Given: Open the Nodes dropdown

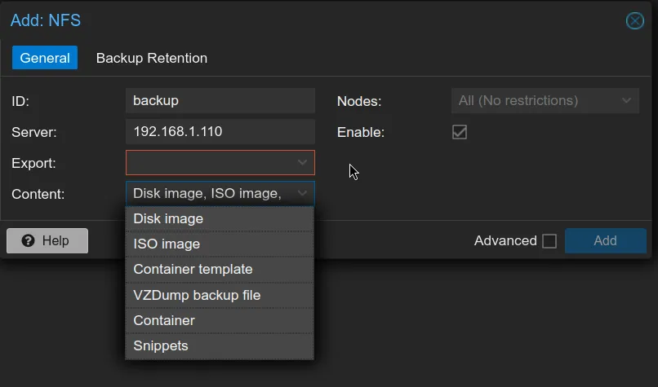Looking at the screenshot, I should (x=545, y=101).
